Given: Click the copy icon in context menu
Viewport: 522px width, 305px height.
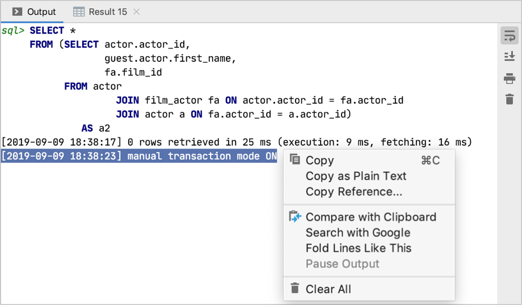Looking at the screenshot, I should click(x=295, y=160).
